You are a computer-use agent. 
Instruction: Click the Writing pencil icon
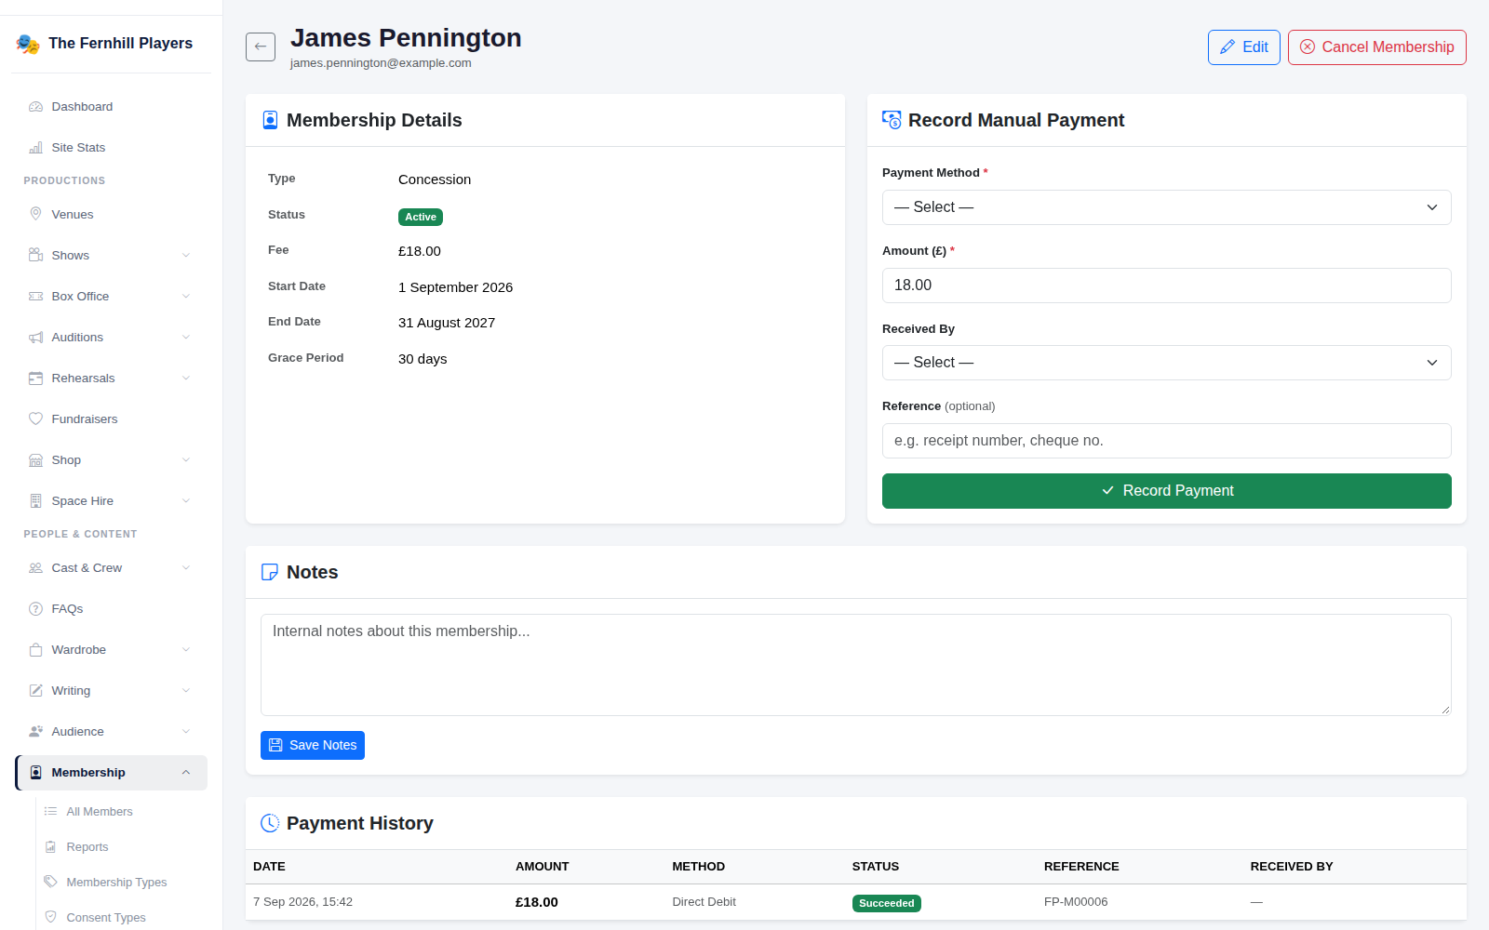pos(35,690)
